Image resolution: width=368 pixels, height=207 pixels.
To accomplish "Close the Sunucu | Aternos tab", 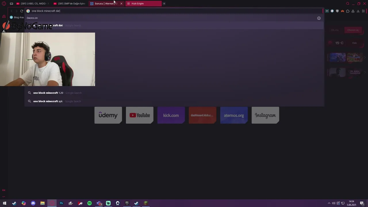I will (121, 3).
